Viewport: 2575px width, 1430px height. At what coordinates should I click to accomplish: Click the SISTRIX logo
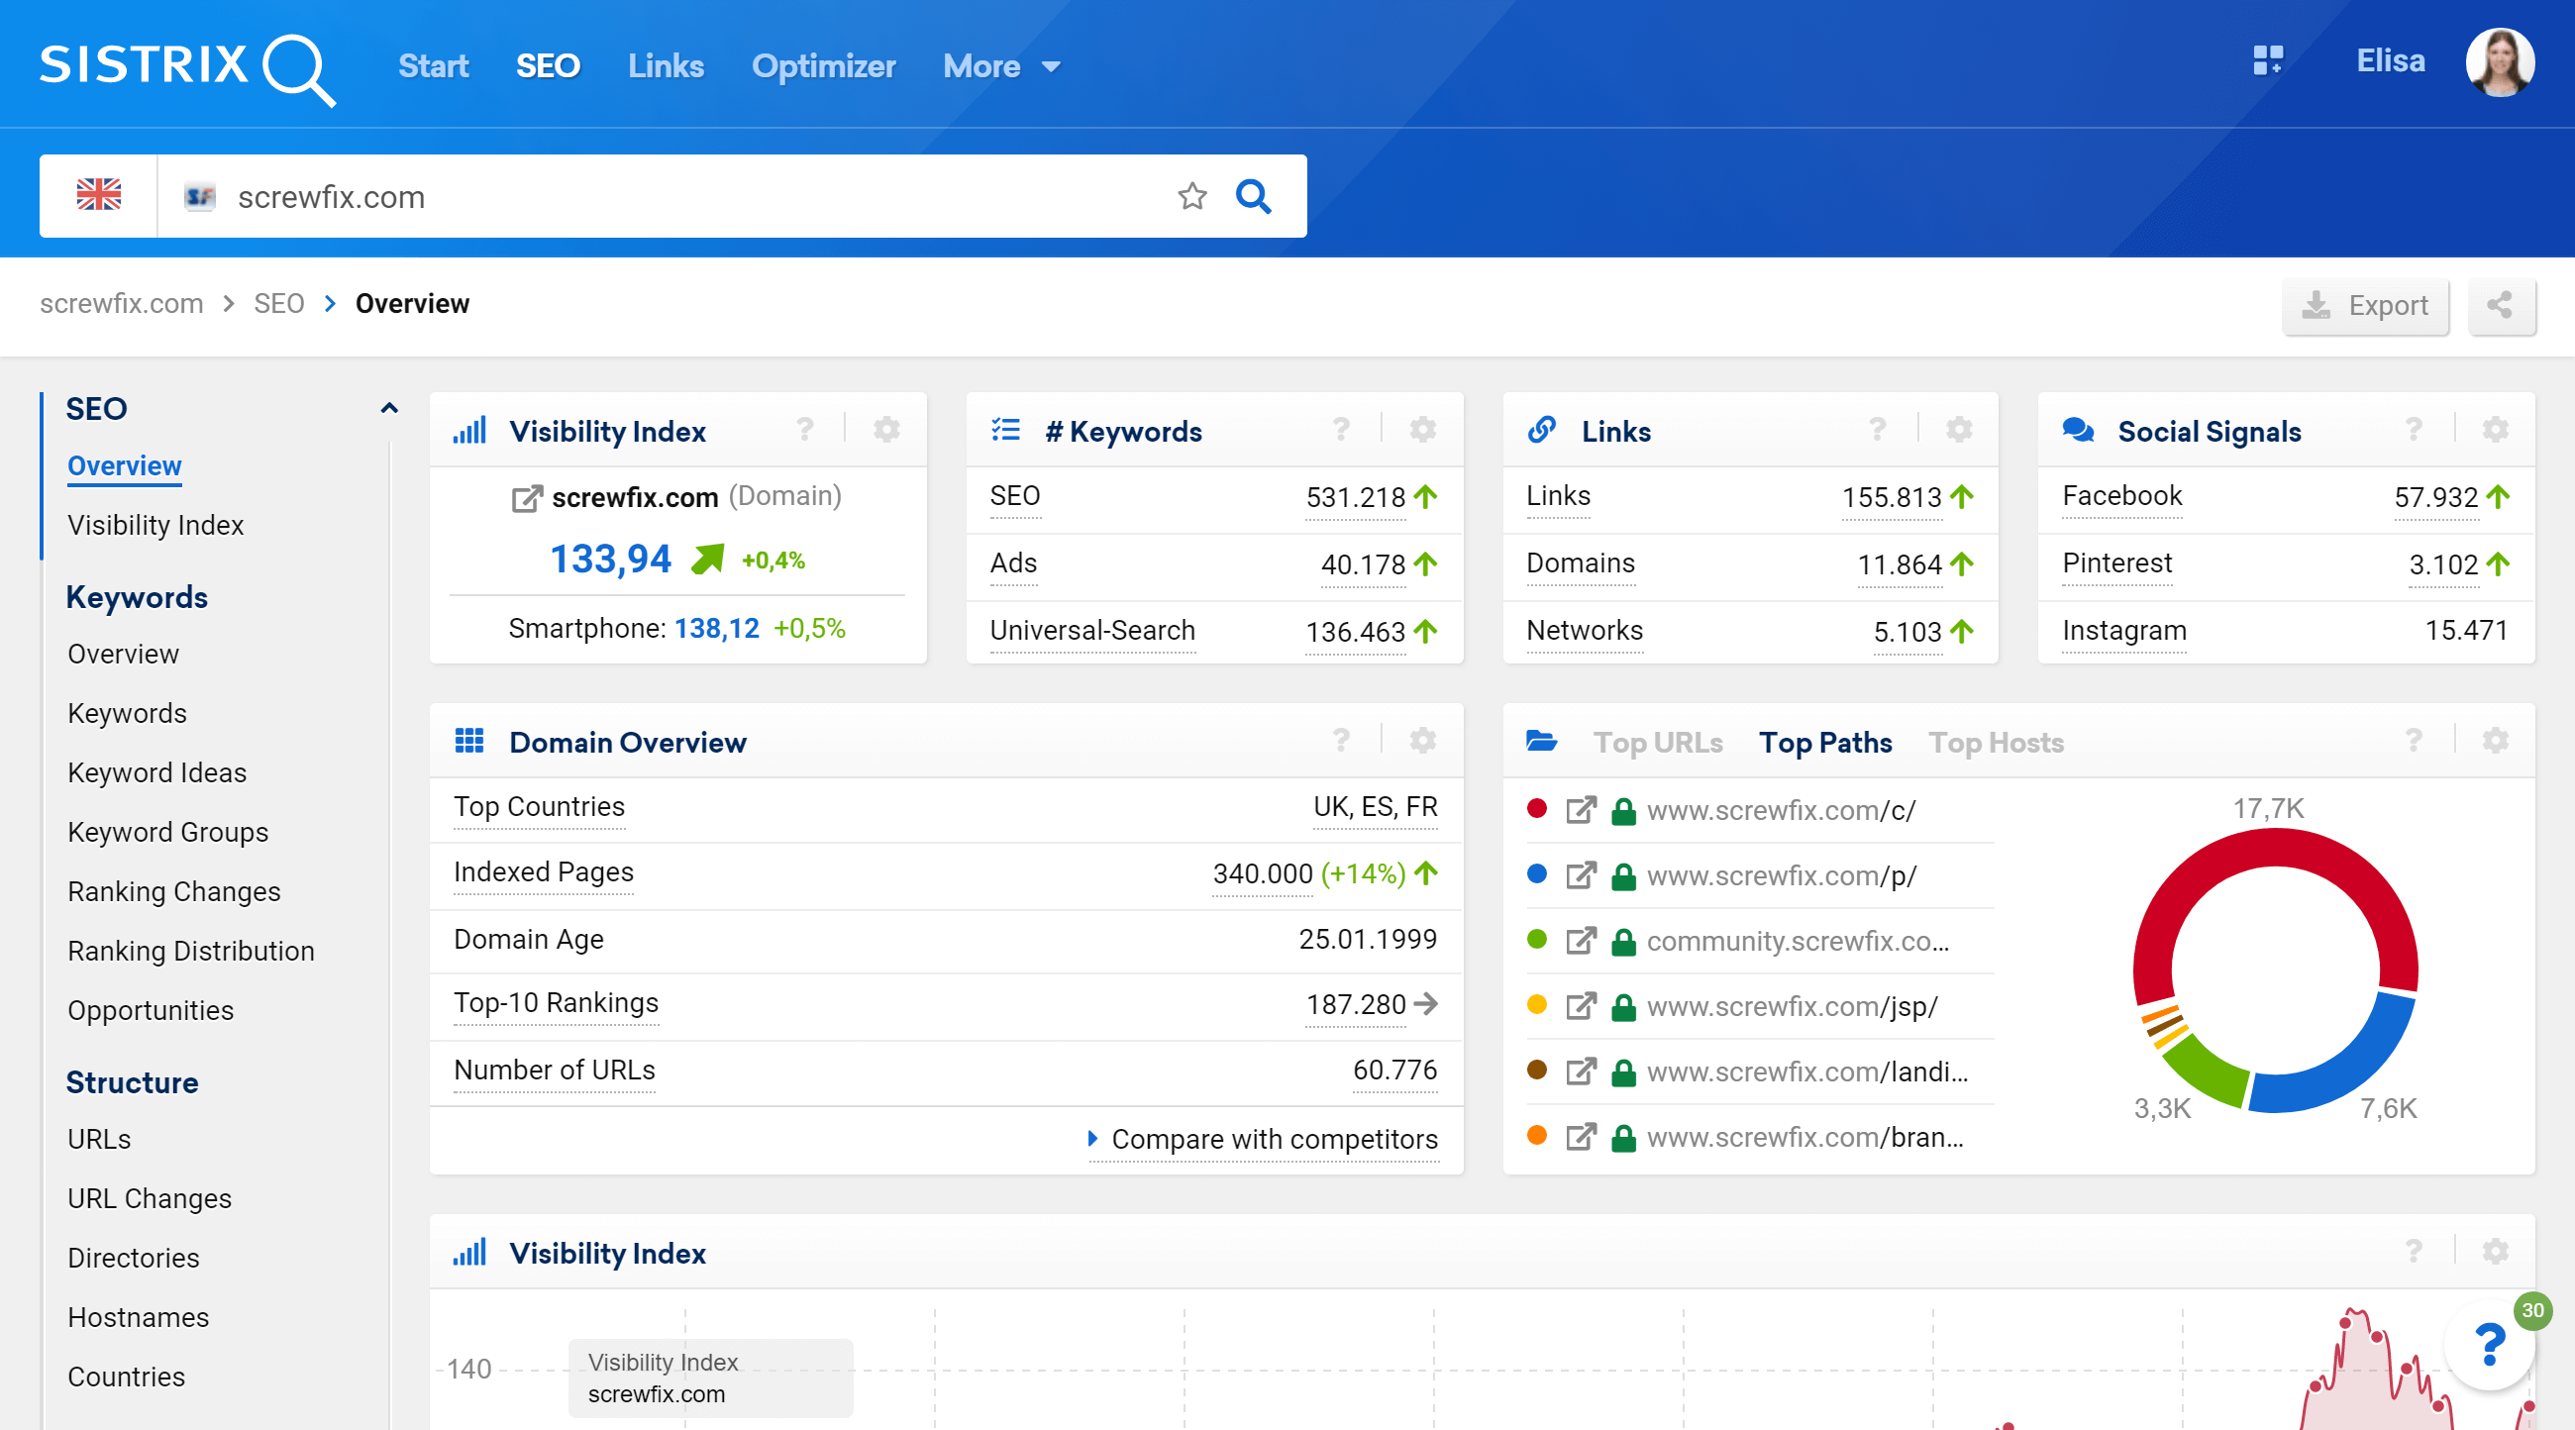187,68
